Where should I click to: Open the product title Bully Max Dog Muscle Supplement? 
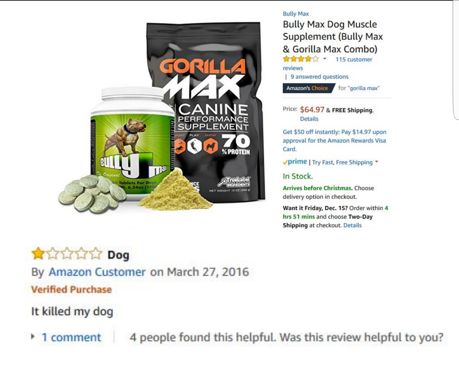click(333, 37)
